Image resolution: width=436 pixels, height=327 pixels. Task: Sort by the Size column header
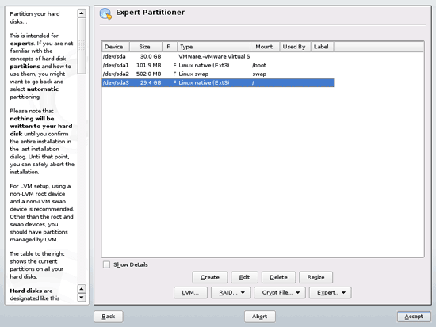(x=146, y=47)
